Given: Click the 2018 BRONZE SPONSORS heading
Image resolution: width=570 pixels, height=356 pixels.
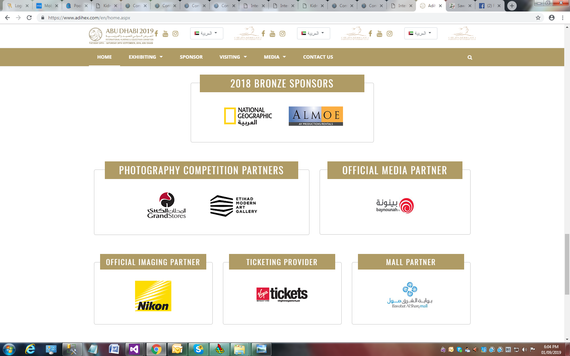Looking at the screenshot, I should coord(282,83).
